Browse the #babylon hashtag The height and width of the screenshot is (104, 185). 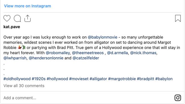tap(164, 79)
